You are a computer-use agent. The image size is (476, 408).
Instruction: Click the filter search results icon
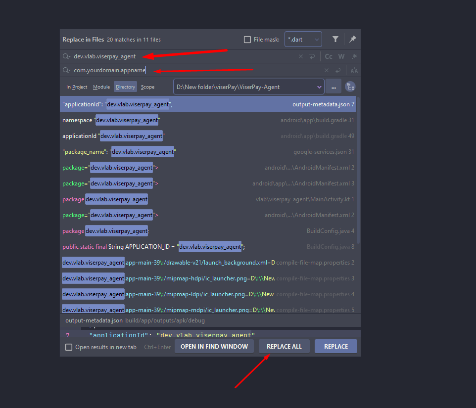click(335, 40)
